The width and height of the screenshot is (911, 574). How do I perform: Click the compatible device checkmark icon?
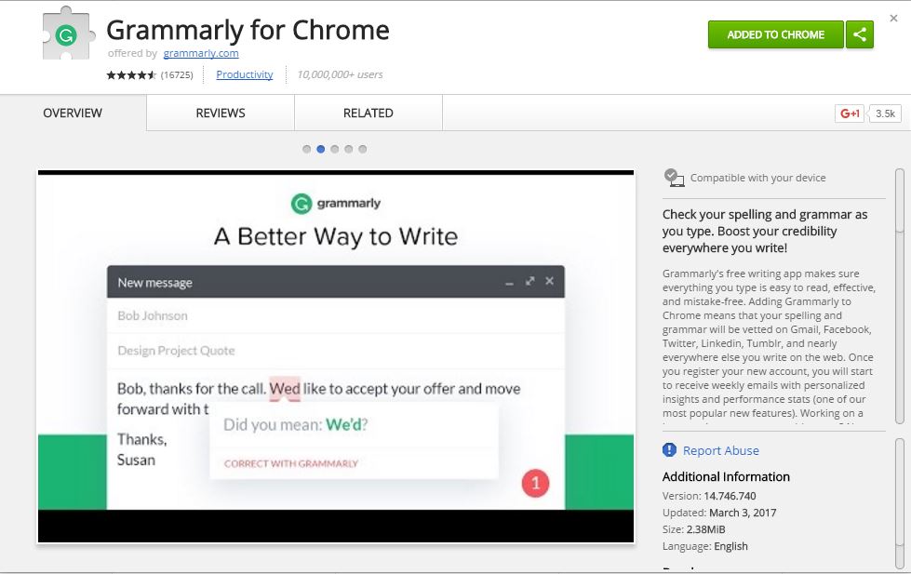click(674, 177)
